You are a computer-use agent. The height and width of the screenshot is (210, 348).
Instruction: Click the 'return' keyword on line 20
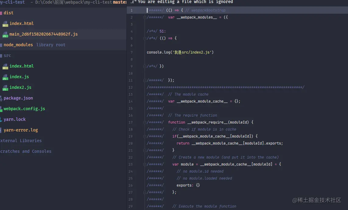coord(183,143)
